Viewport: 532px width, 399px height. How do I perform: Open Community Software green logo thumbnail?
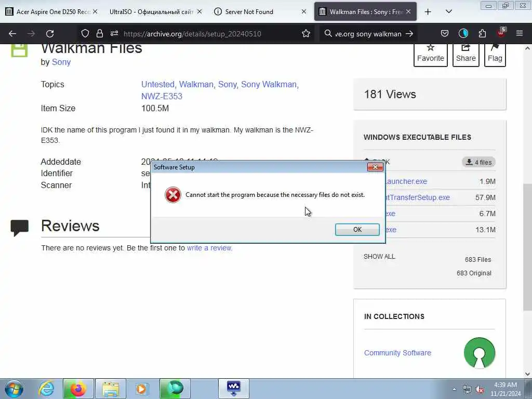(x=480, y=353)
